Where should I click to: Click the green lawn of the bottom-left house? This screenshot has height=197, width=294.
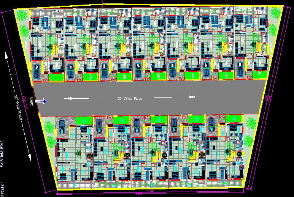[x=84, y=121]
